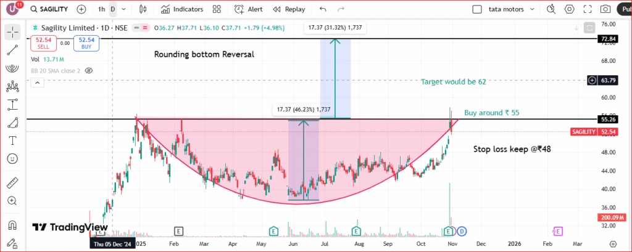Open chart settings hexagon icon

[570, 9]
